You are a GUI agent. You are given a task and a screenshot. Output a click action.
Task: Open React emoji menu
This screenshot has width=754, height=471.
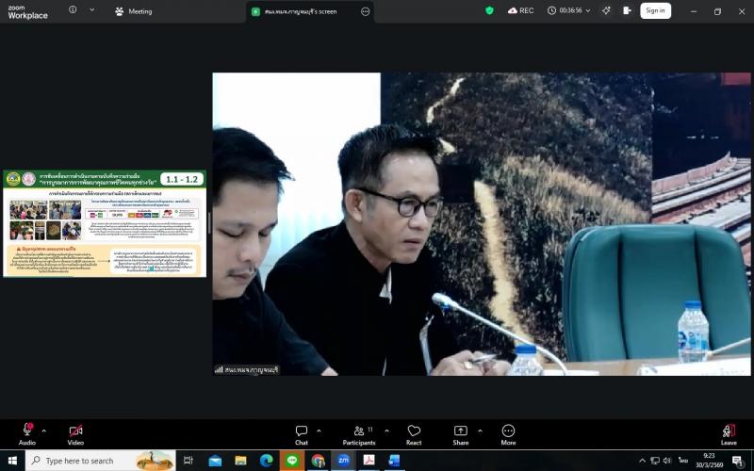(x=414, y=435)
